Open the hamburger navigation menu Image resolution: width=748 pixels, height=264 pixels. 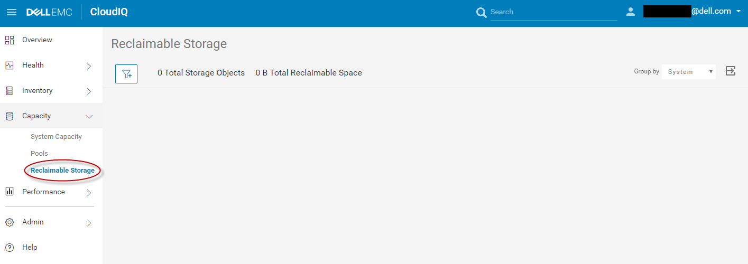pos(12,12)
